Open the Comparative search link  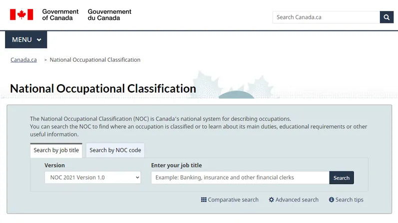coord(233,200)
